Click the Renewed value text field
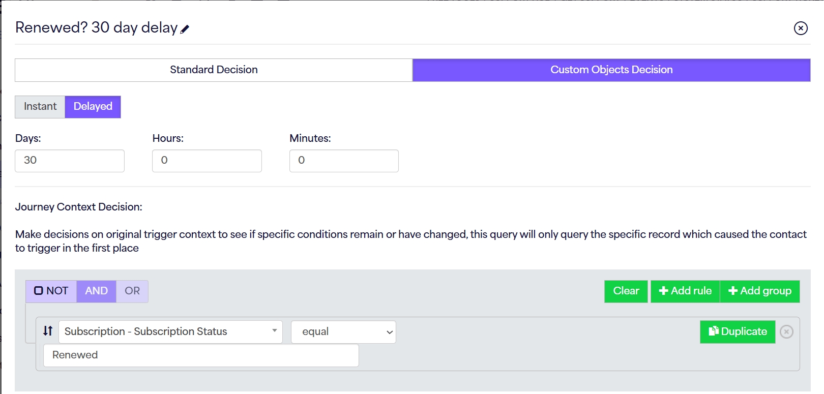 201,355
